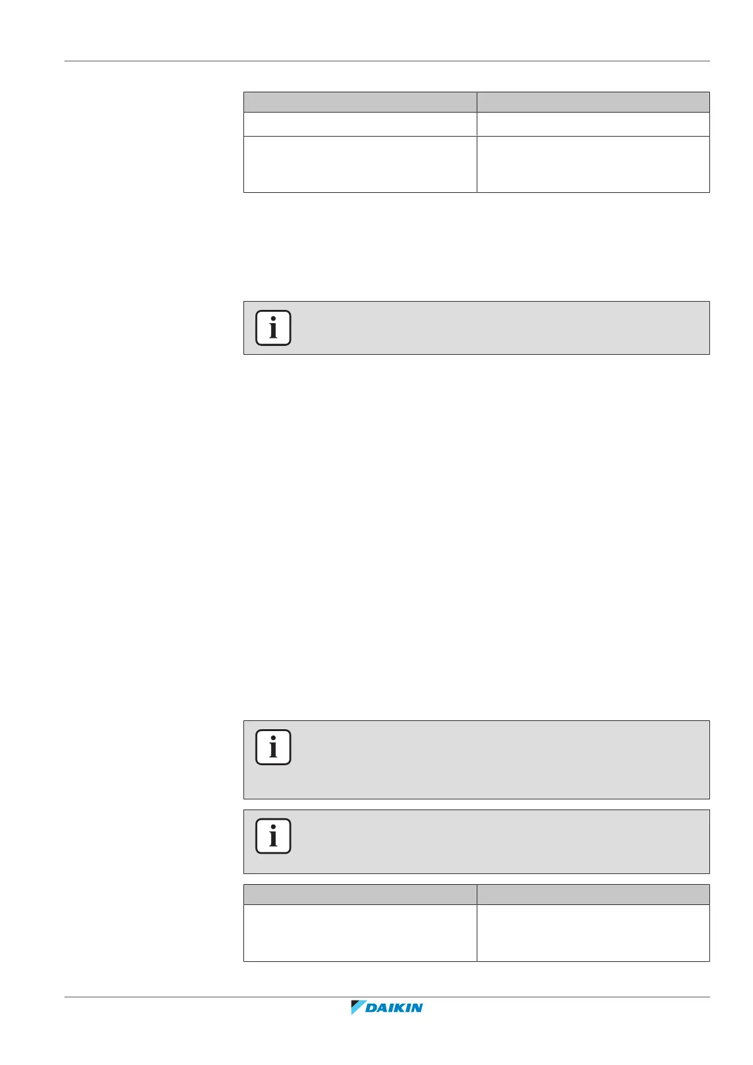Click the DAIKIN wordmark in the footer

coord(395,1008)
